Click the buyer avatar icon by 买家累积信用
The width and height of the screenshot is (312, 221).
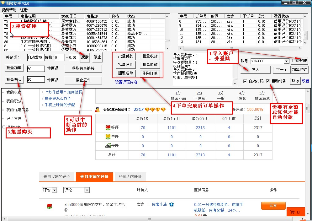pyautogui.click(x=98, y=110)
